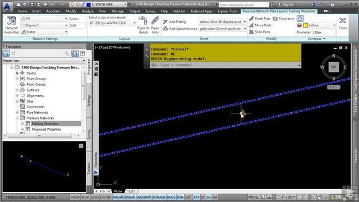
Task: Switch to the Settings tab in Toolspace
Action: (x=89, y=100)
